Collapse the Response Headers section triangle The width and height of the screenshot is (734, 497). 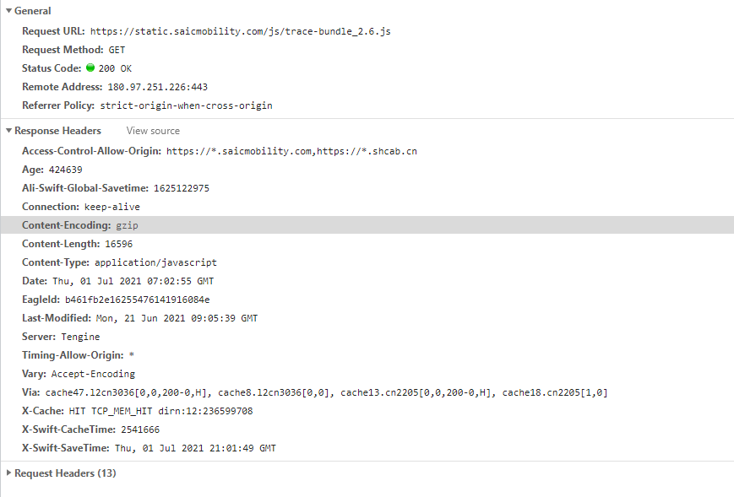(8, 131)
